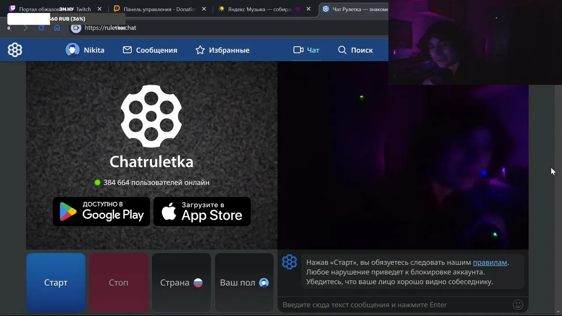
Task: Click Поиск label in navigation
Action: coord(362,50)
